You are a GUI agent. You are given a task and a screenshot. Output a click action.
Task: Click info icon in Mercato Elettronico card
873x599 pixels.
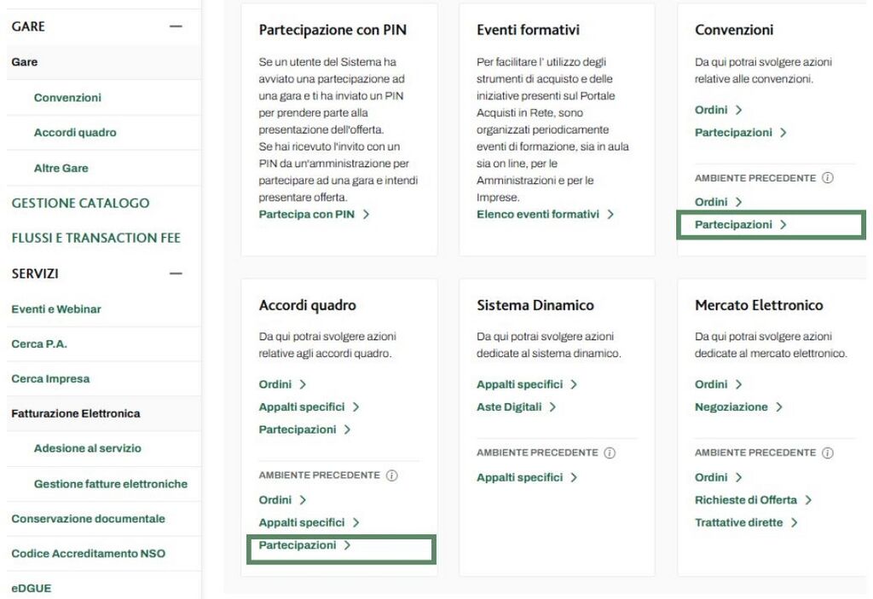point(828,454)
